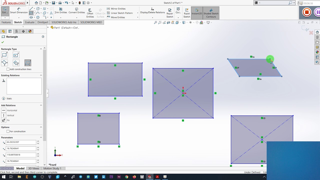Select the Arc sketch tool

(38, 13)
